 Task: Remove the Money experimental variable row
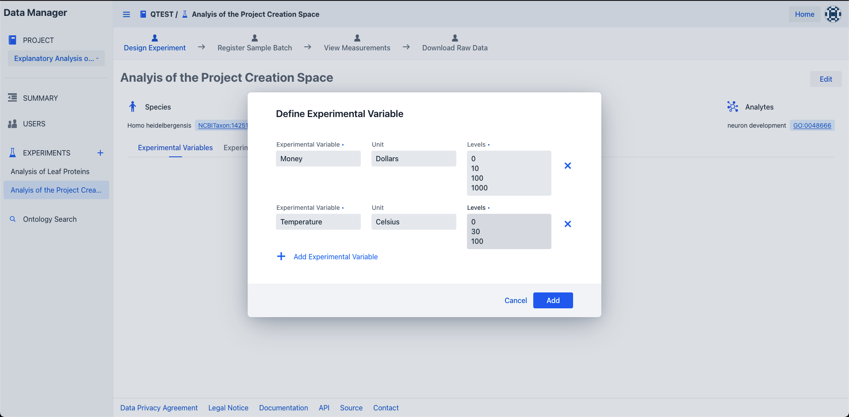568,166
